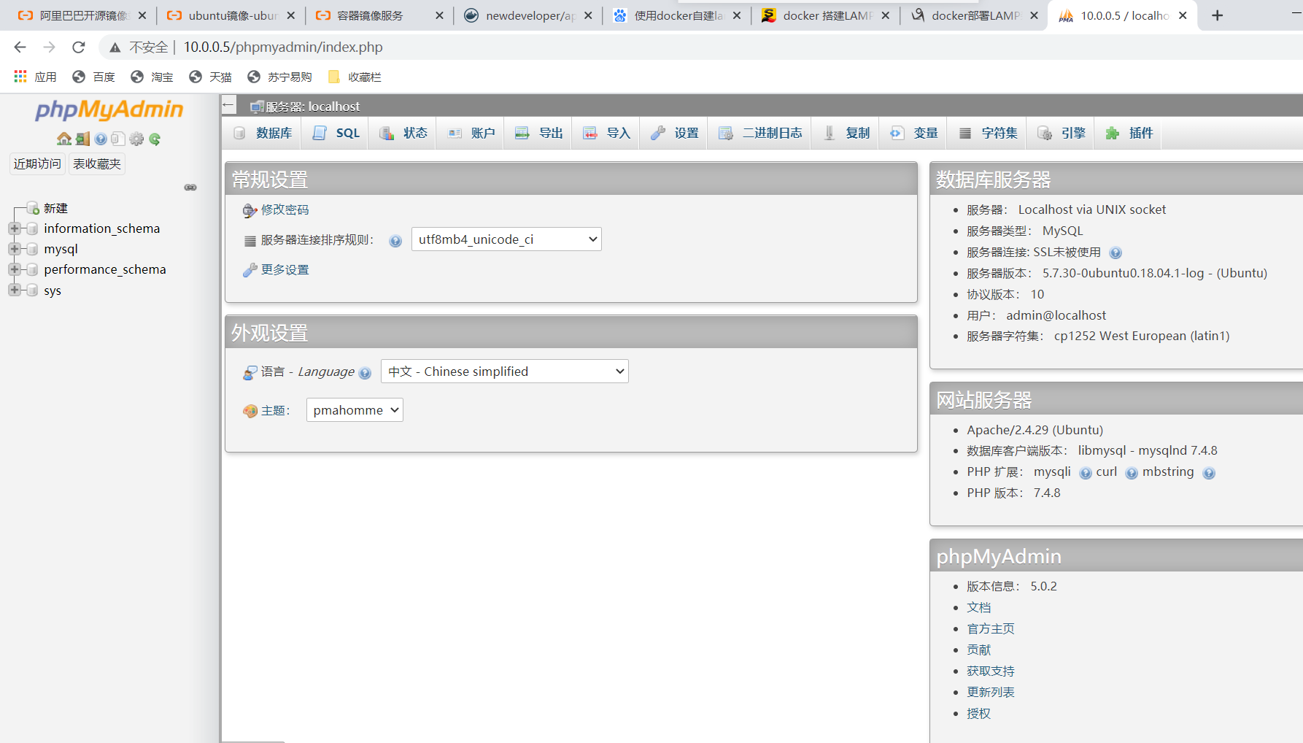Image resolution: width=1303 pixels, height=743 pixels.
Task: Click the database icon beside sys
Action: [x=32, y=290]
